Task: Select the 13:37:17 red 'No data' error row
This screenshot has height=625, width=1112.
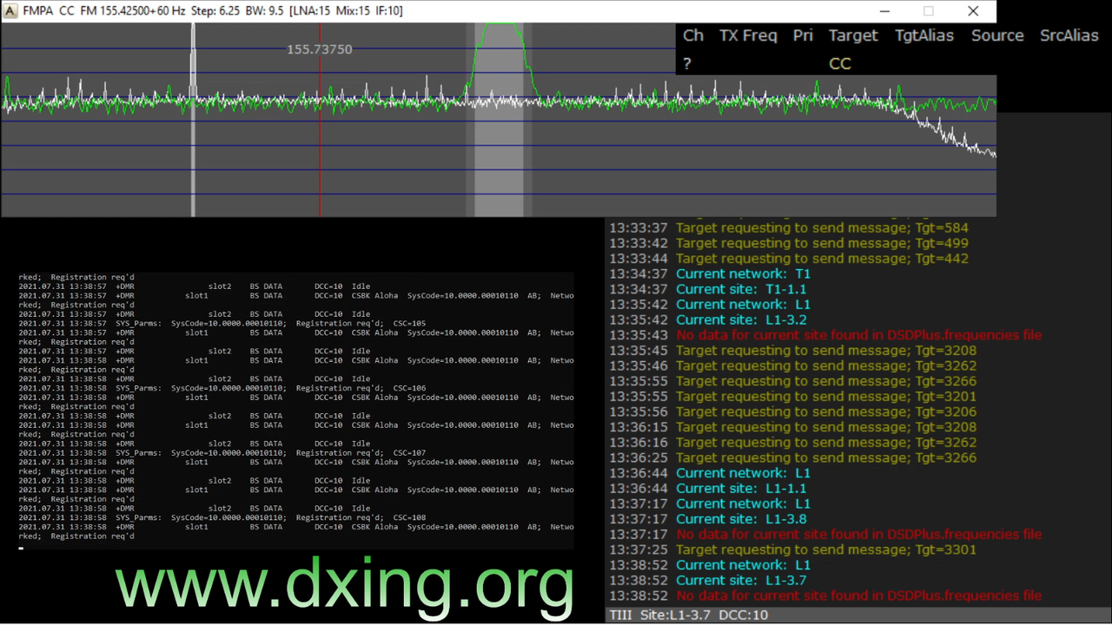Action: [x=825, y=535]
